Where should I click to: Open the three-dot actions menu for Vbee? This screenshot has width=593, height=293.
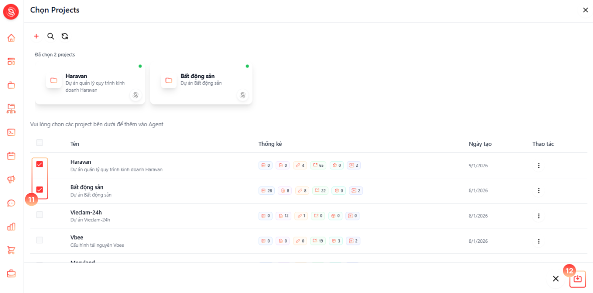(539, 241)
